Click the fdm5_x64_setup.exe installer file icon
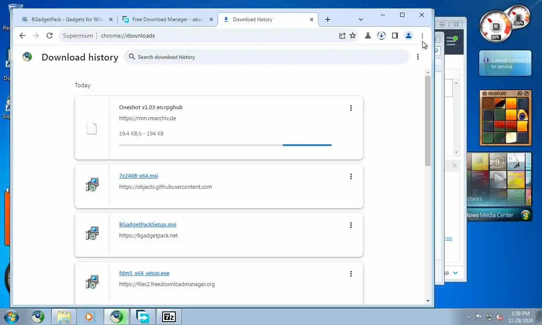 (92, 282)
